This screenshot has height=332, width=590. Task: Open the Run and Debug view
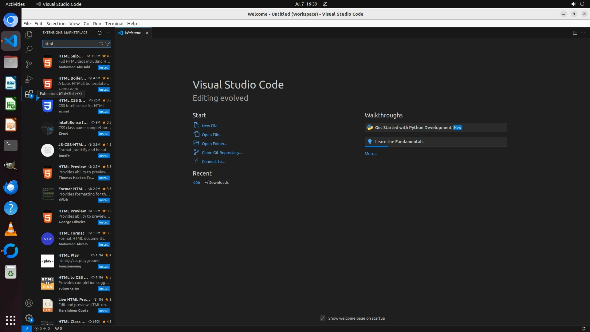click(x=29, y=79)
